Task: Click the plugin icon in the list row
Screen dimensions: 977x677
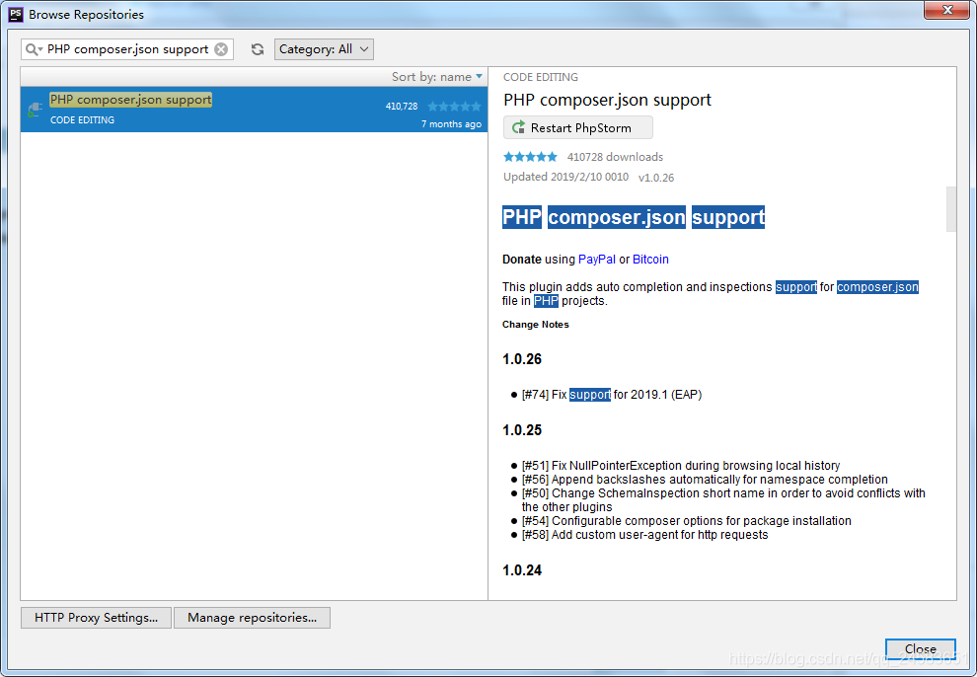Action: [x=35, y=110]
